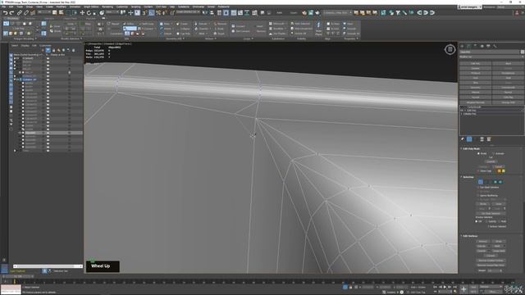Click the Undo arrow in the main toolbar

pyautogui.click(x=5, y=13)
